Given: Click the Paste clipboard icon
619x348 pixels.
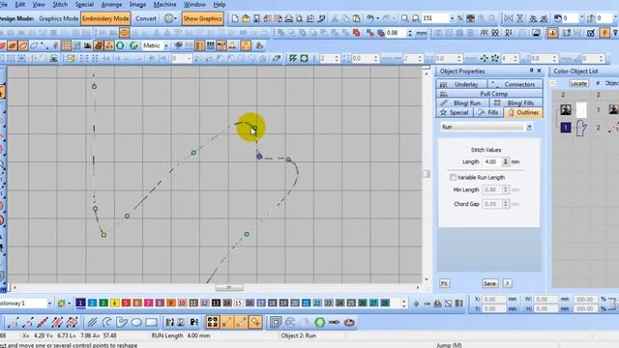Looking at the screenshot, I should click(356, 18).
